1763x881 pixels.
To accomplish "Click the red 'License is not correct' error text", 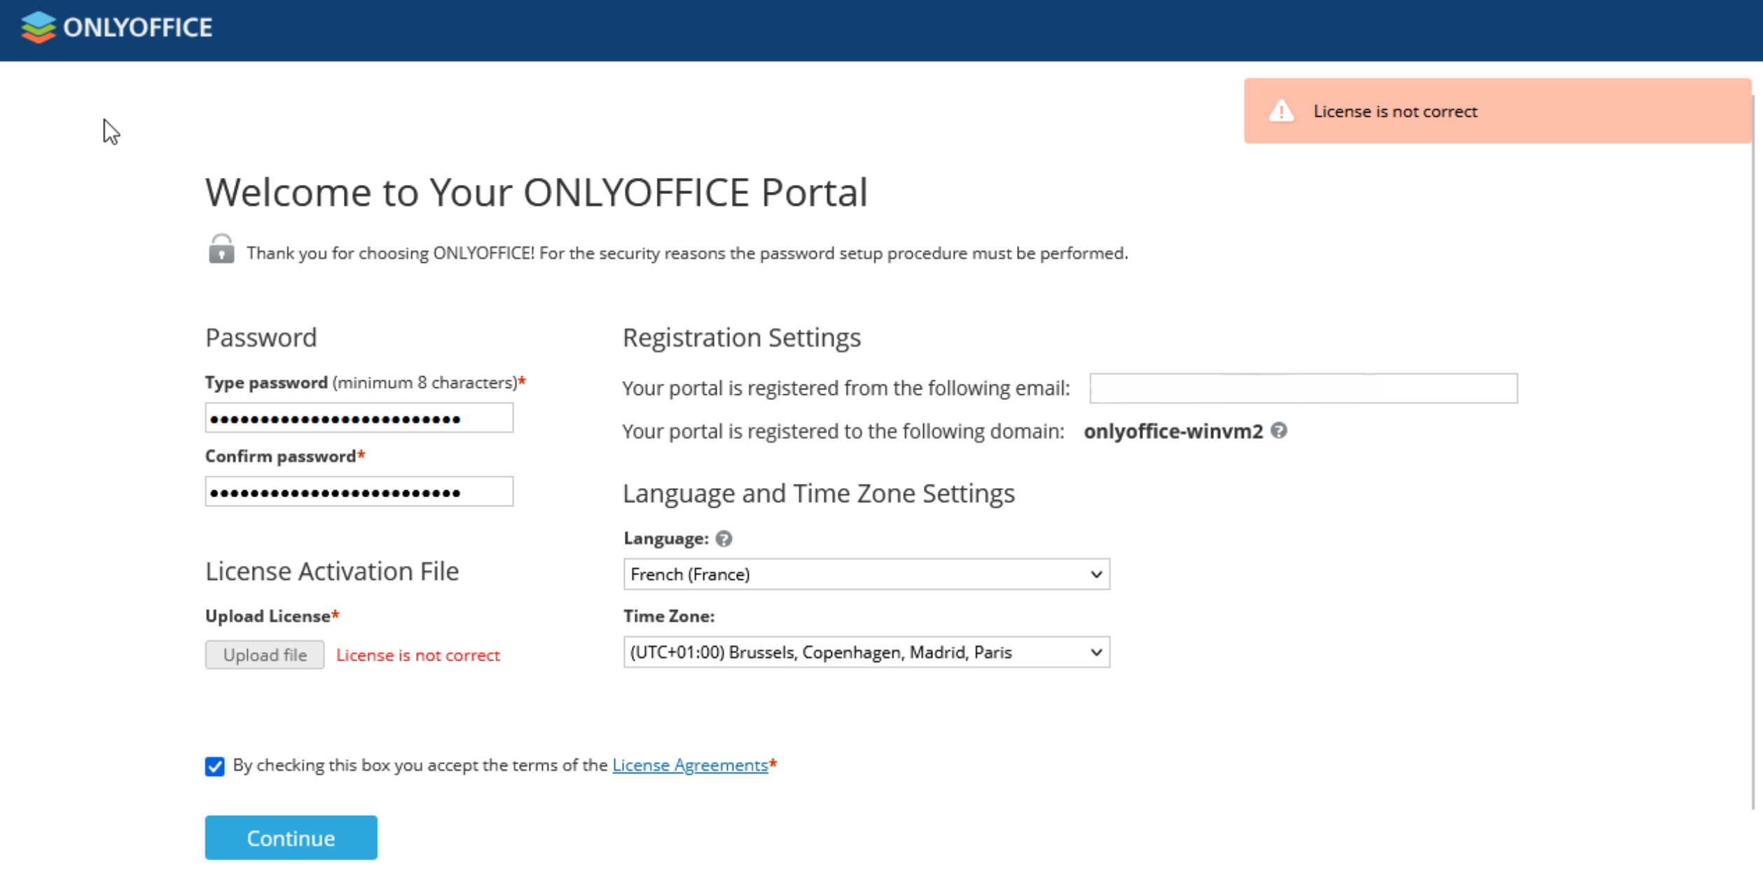I will coord(418,655).
